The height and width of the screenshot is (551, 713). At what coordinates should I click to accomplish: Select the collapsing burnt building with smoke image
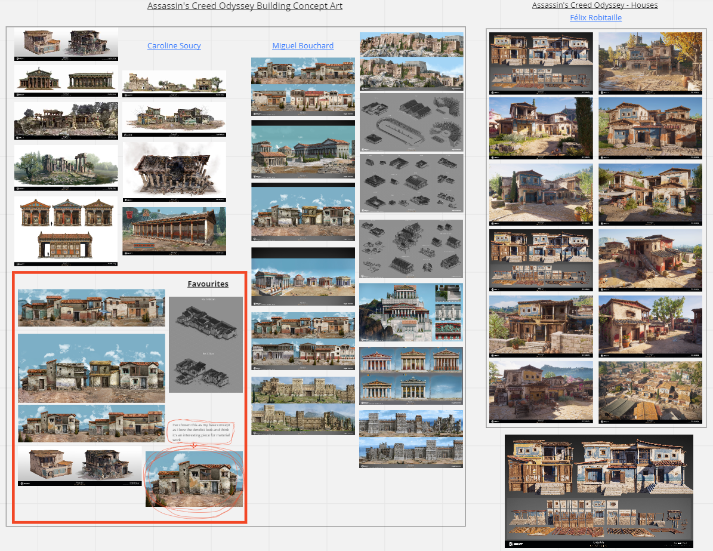(174, 171)
